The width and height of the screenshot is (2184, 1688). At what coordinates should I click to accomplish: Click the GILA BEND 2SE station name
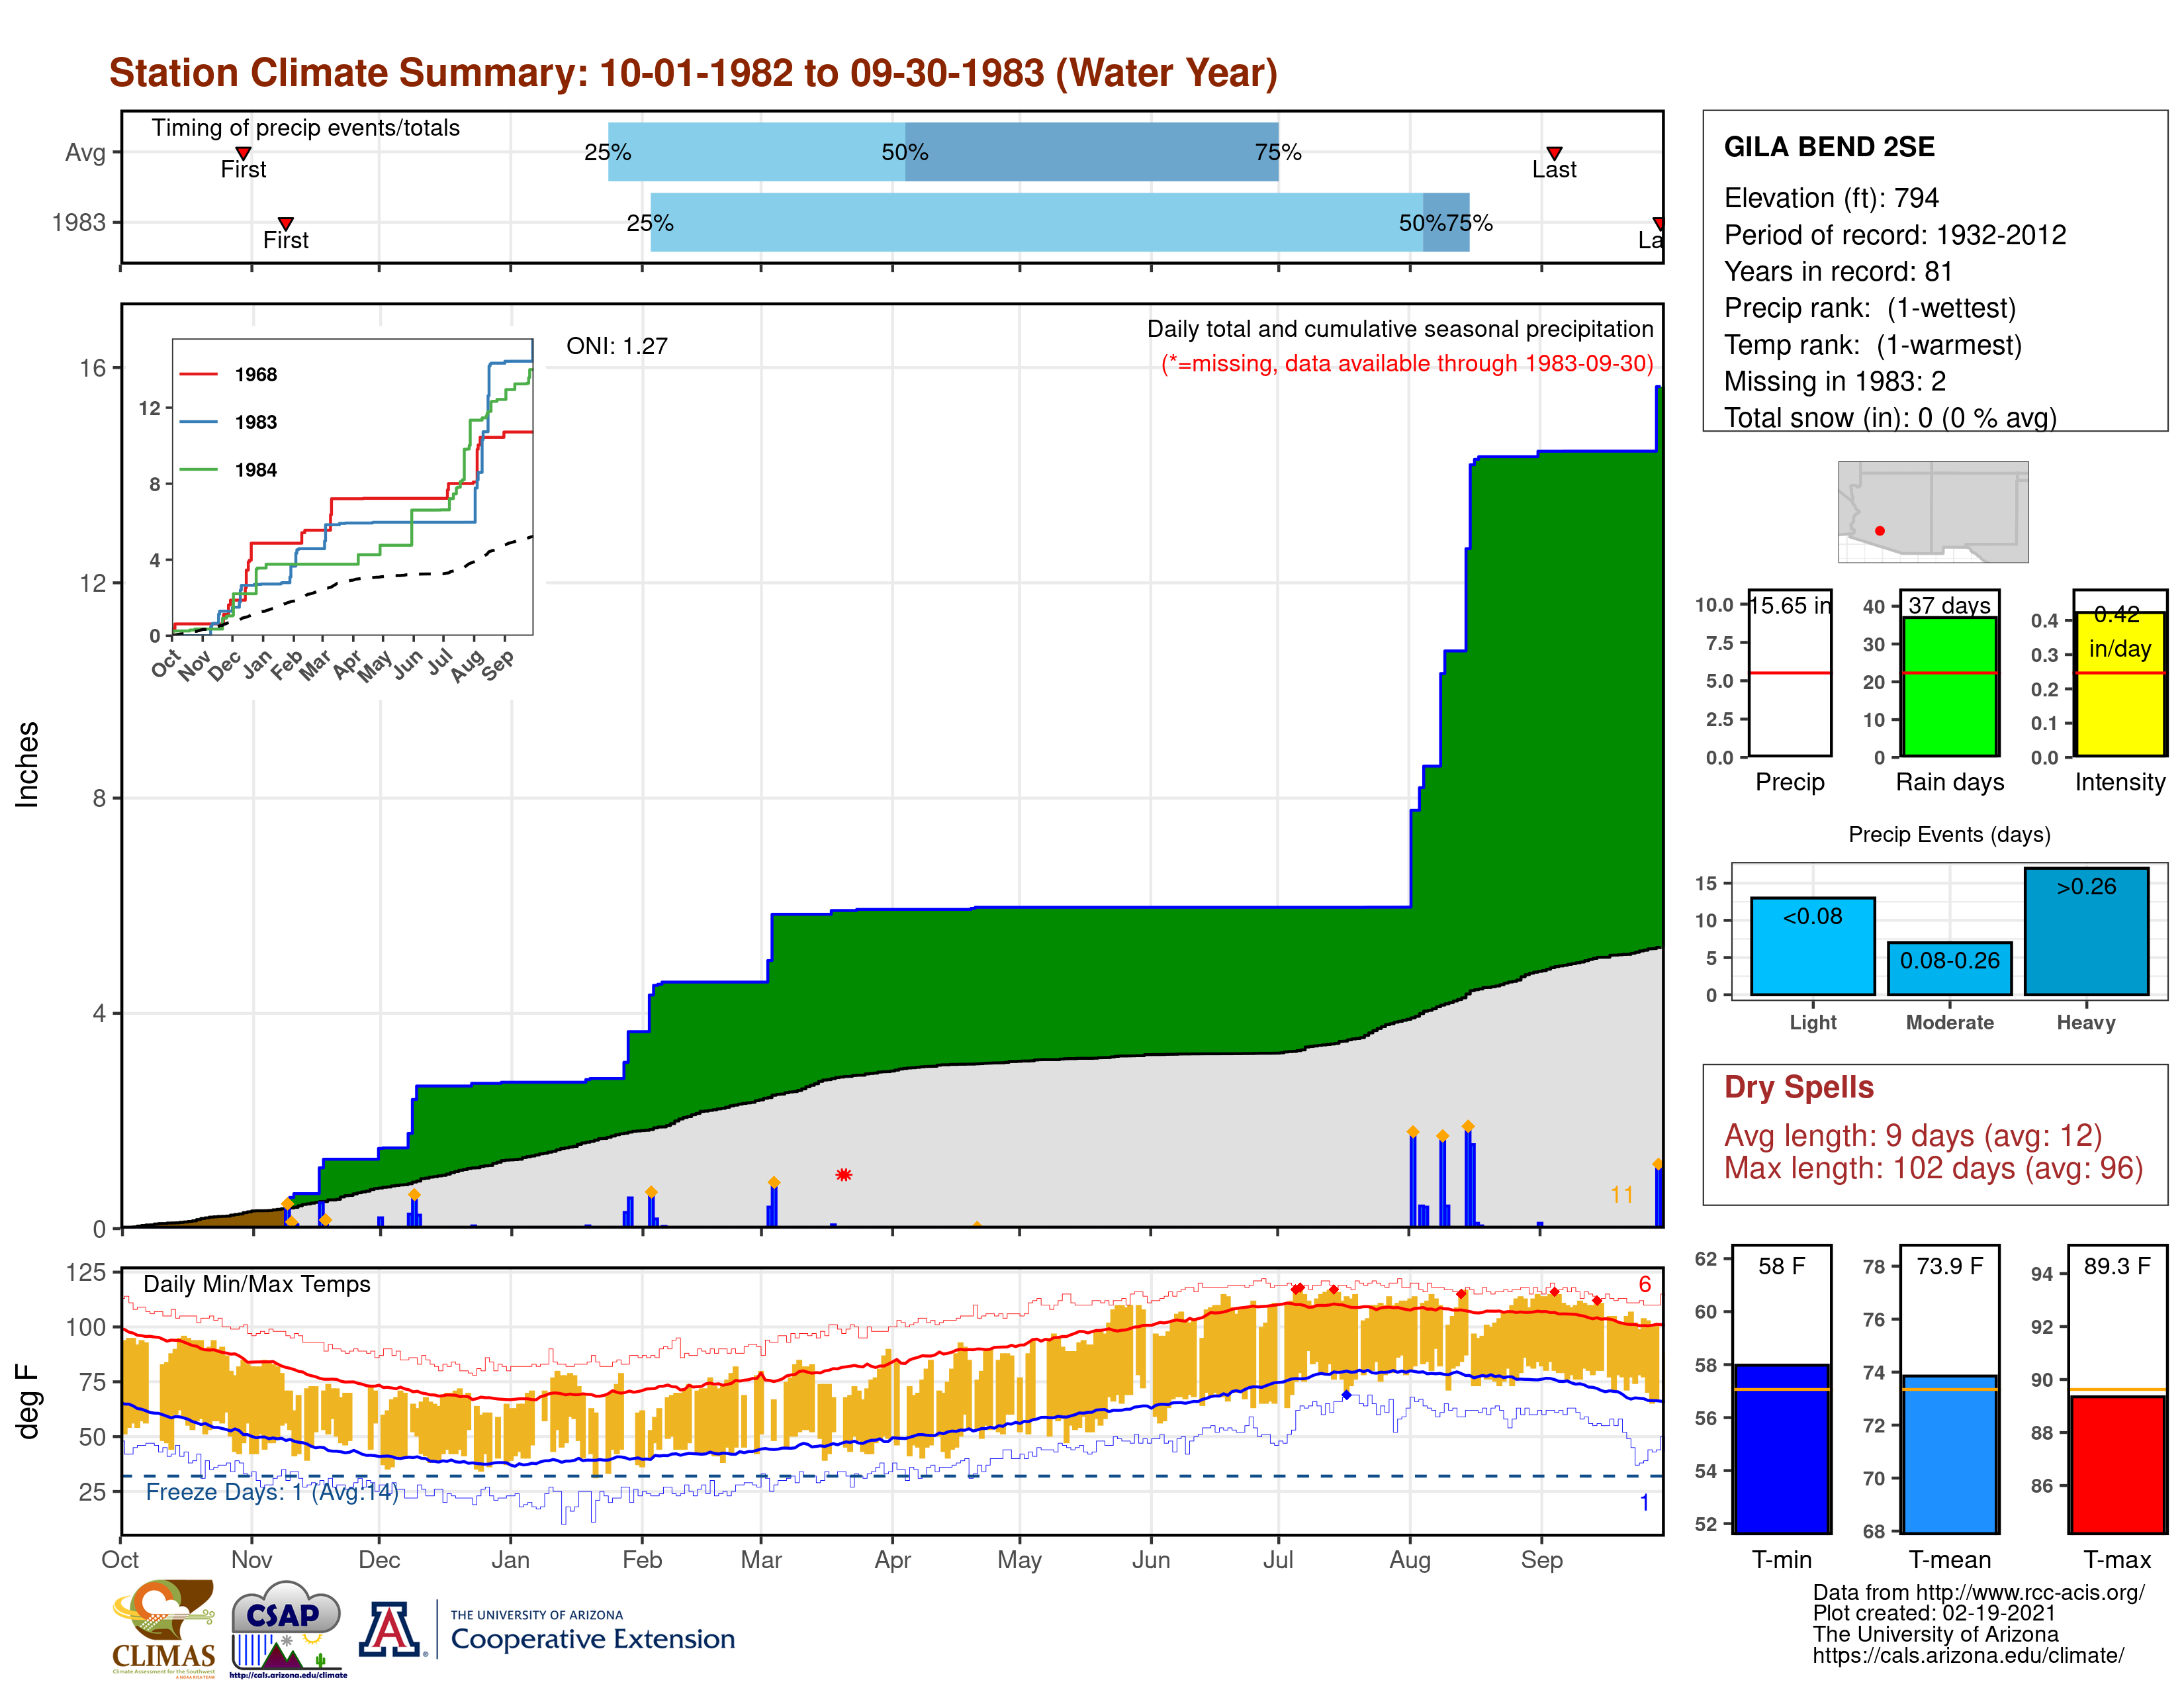1829,147
